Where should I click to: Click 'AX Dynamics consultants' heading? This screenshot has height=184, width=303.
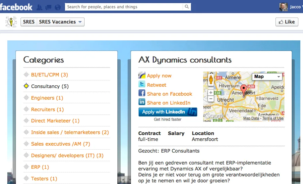185,60
